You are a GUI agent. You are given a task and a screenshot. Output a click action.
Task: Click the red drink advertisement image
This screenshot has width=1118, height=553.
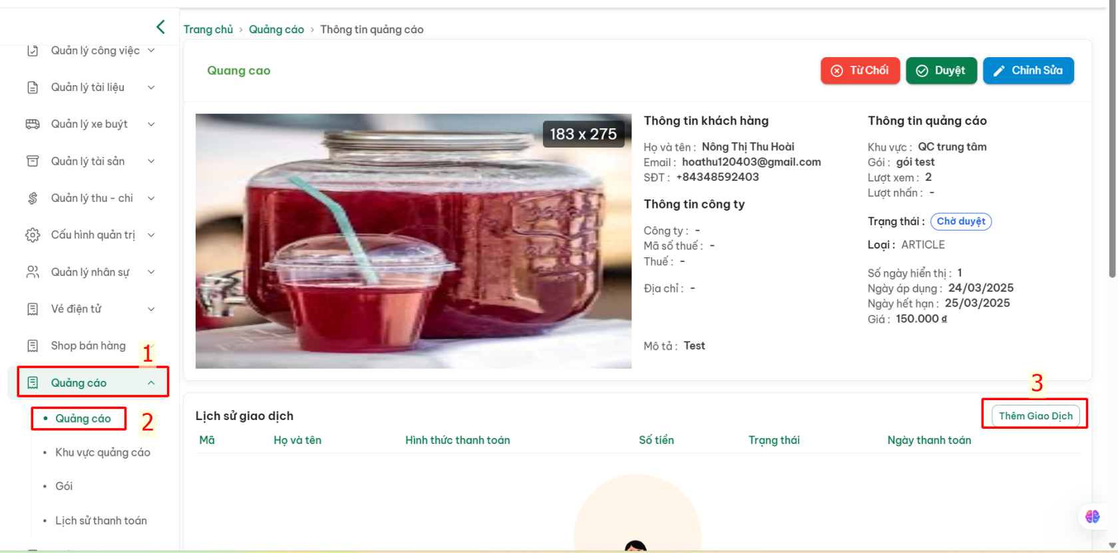pyautogui.click(x=413, y=241)
